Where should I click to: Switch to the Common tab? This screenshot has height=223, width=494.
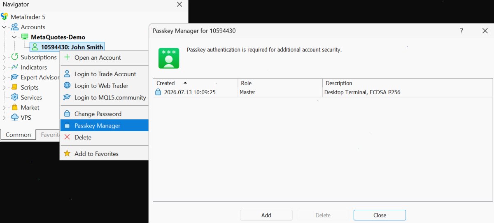pyautogui.click(x=18, y=135)
